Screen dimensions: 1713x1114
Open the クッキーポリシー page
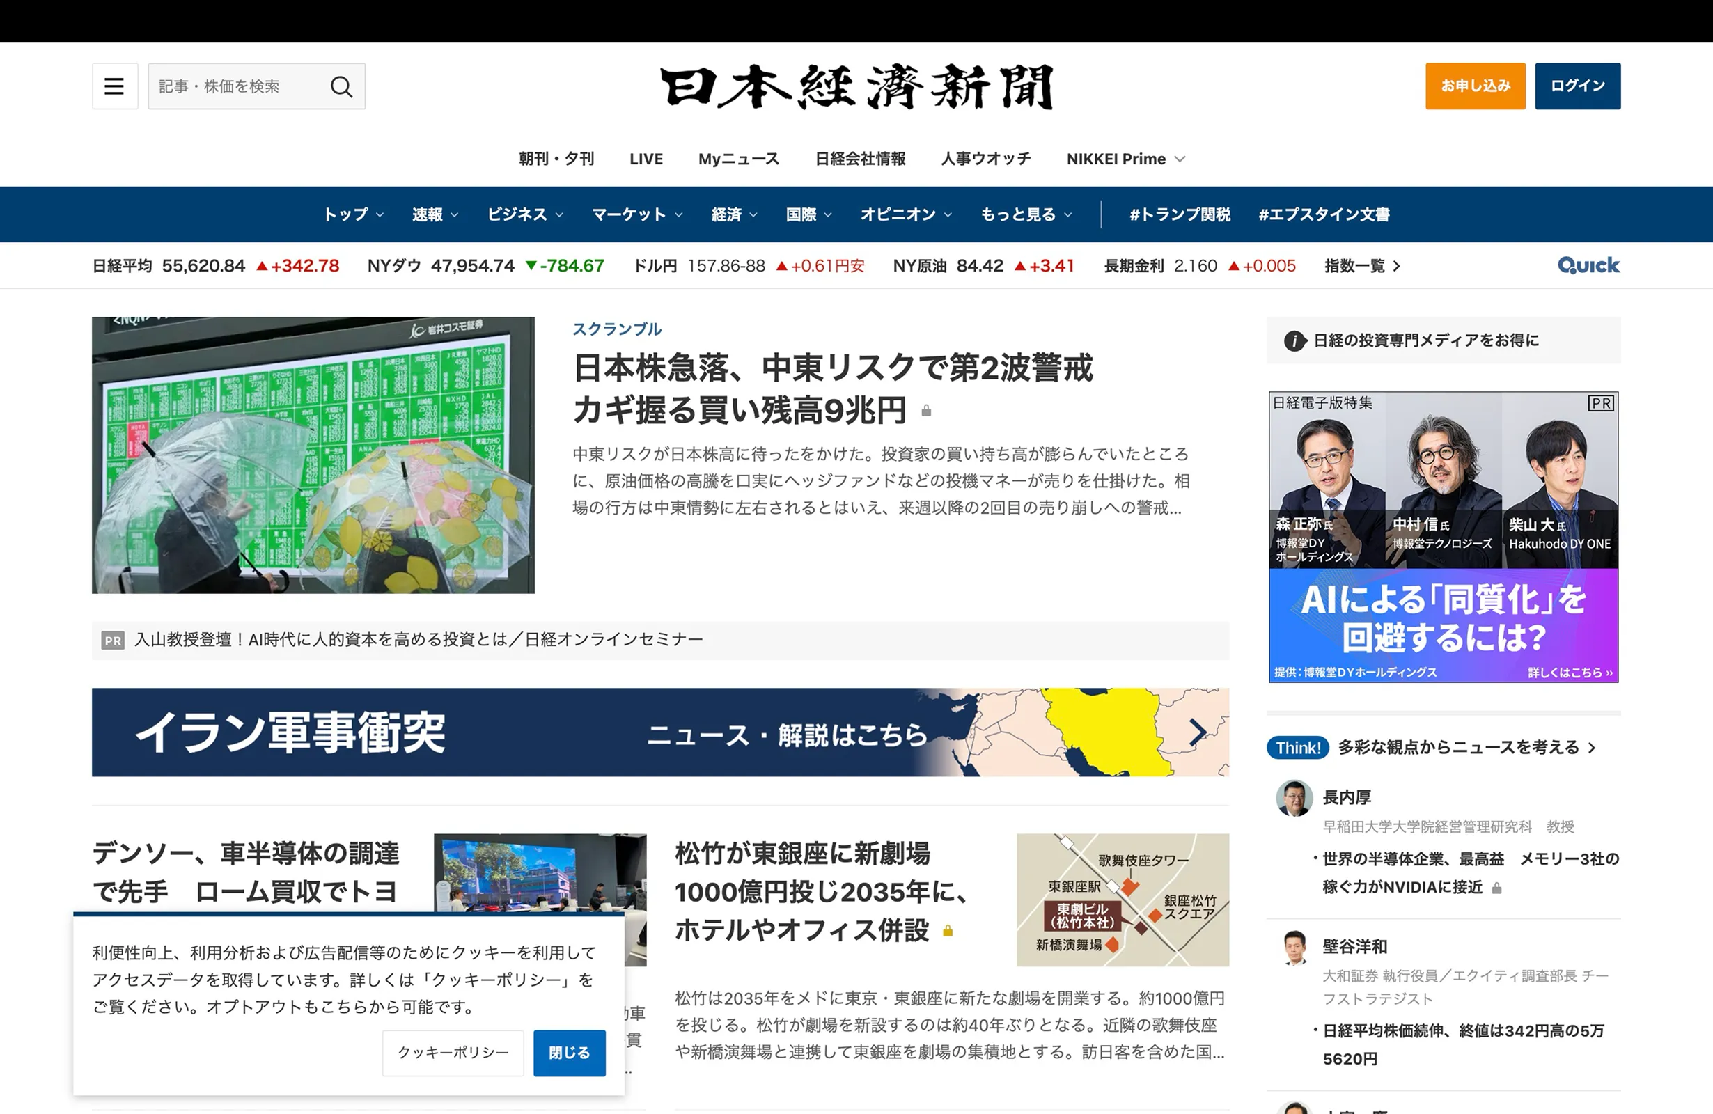click(x=452, y=1053)
